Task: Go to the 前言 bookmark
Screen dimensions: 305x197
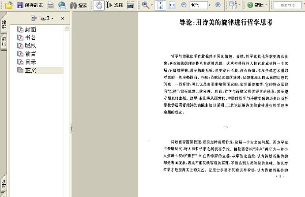Action: point(30,54)
